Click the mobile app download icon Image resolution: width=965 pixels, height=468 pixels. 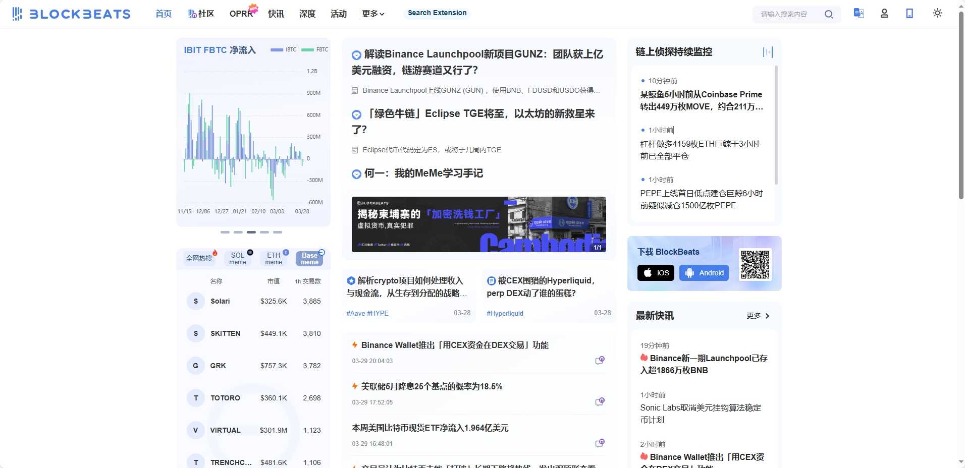[909, 14]
